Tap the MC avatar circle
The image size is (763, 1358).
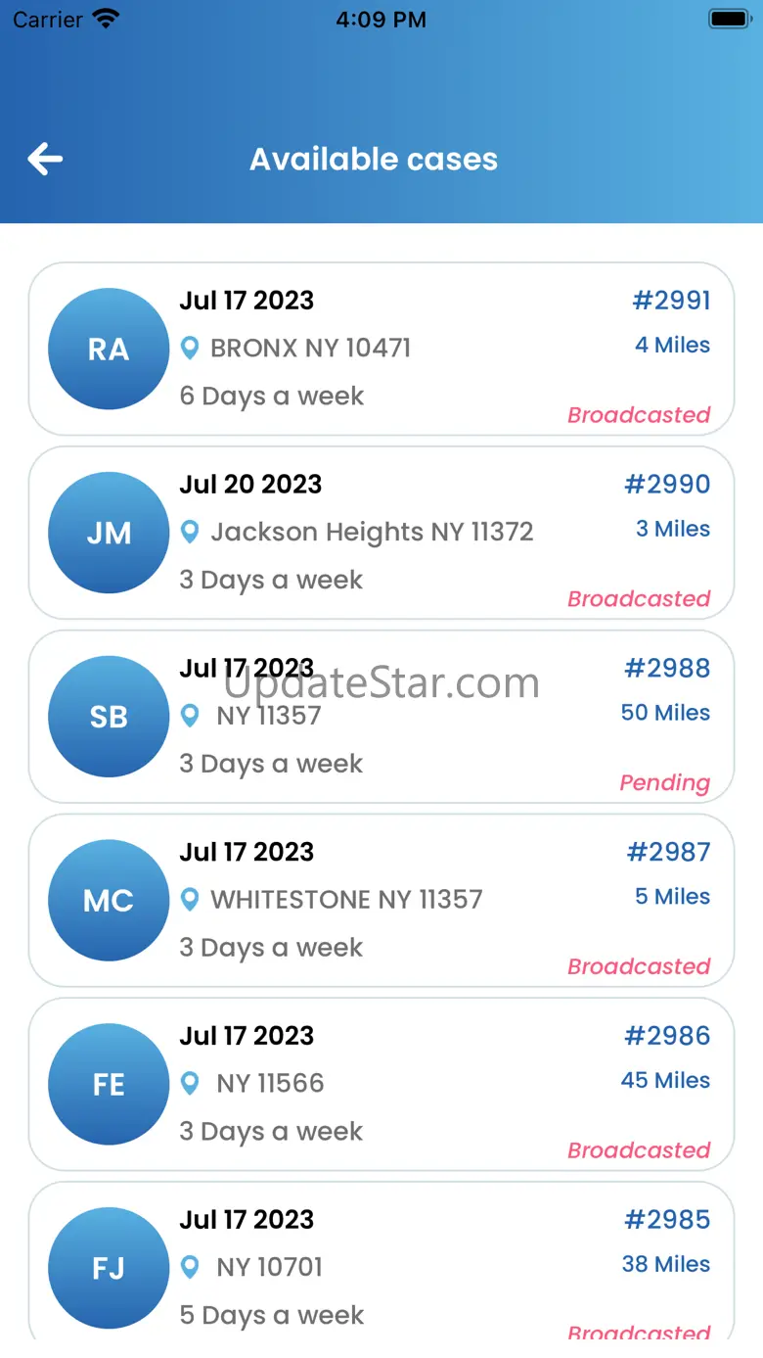tap(109, 901)
